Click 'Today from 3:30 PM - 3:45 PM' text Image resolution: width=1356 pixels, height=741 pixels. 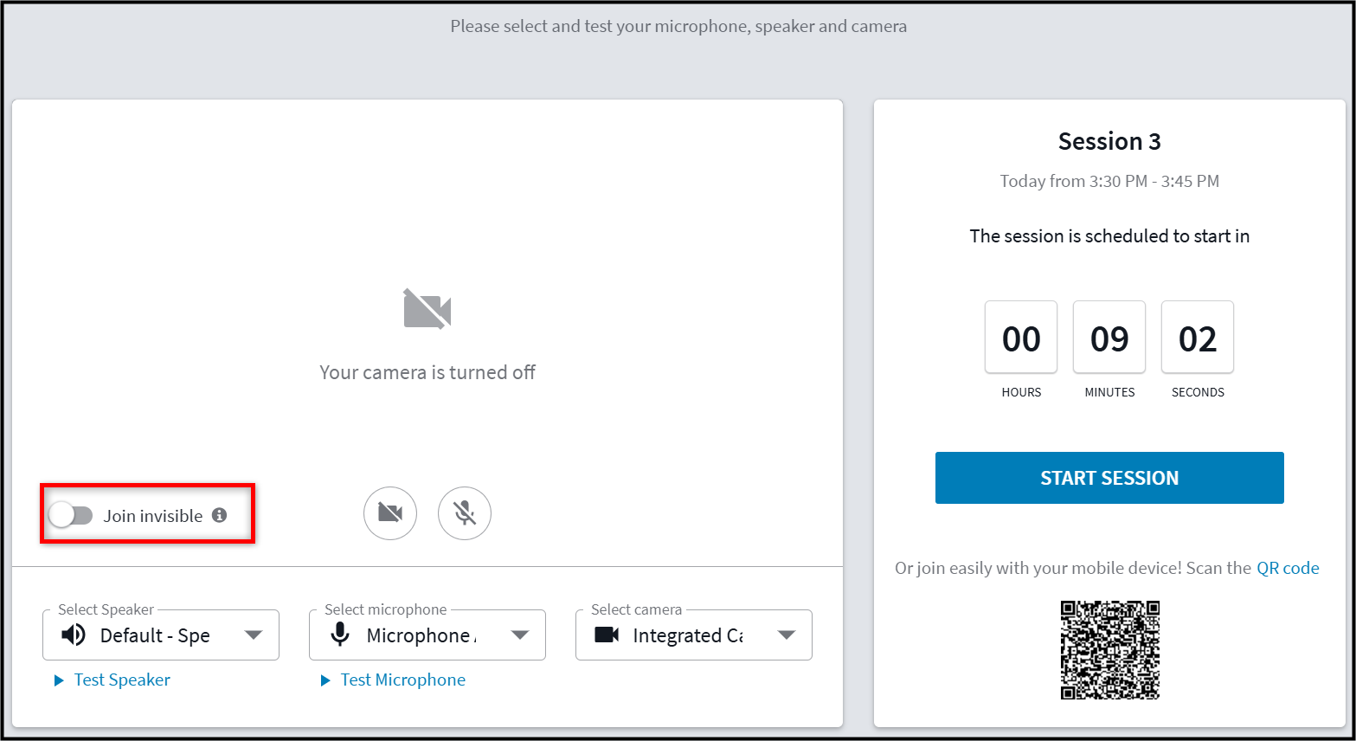1109,181
